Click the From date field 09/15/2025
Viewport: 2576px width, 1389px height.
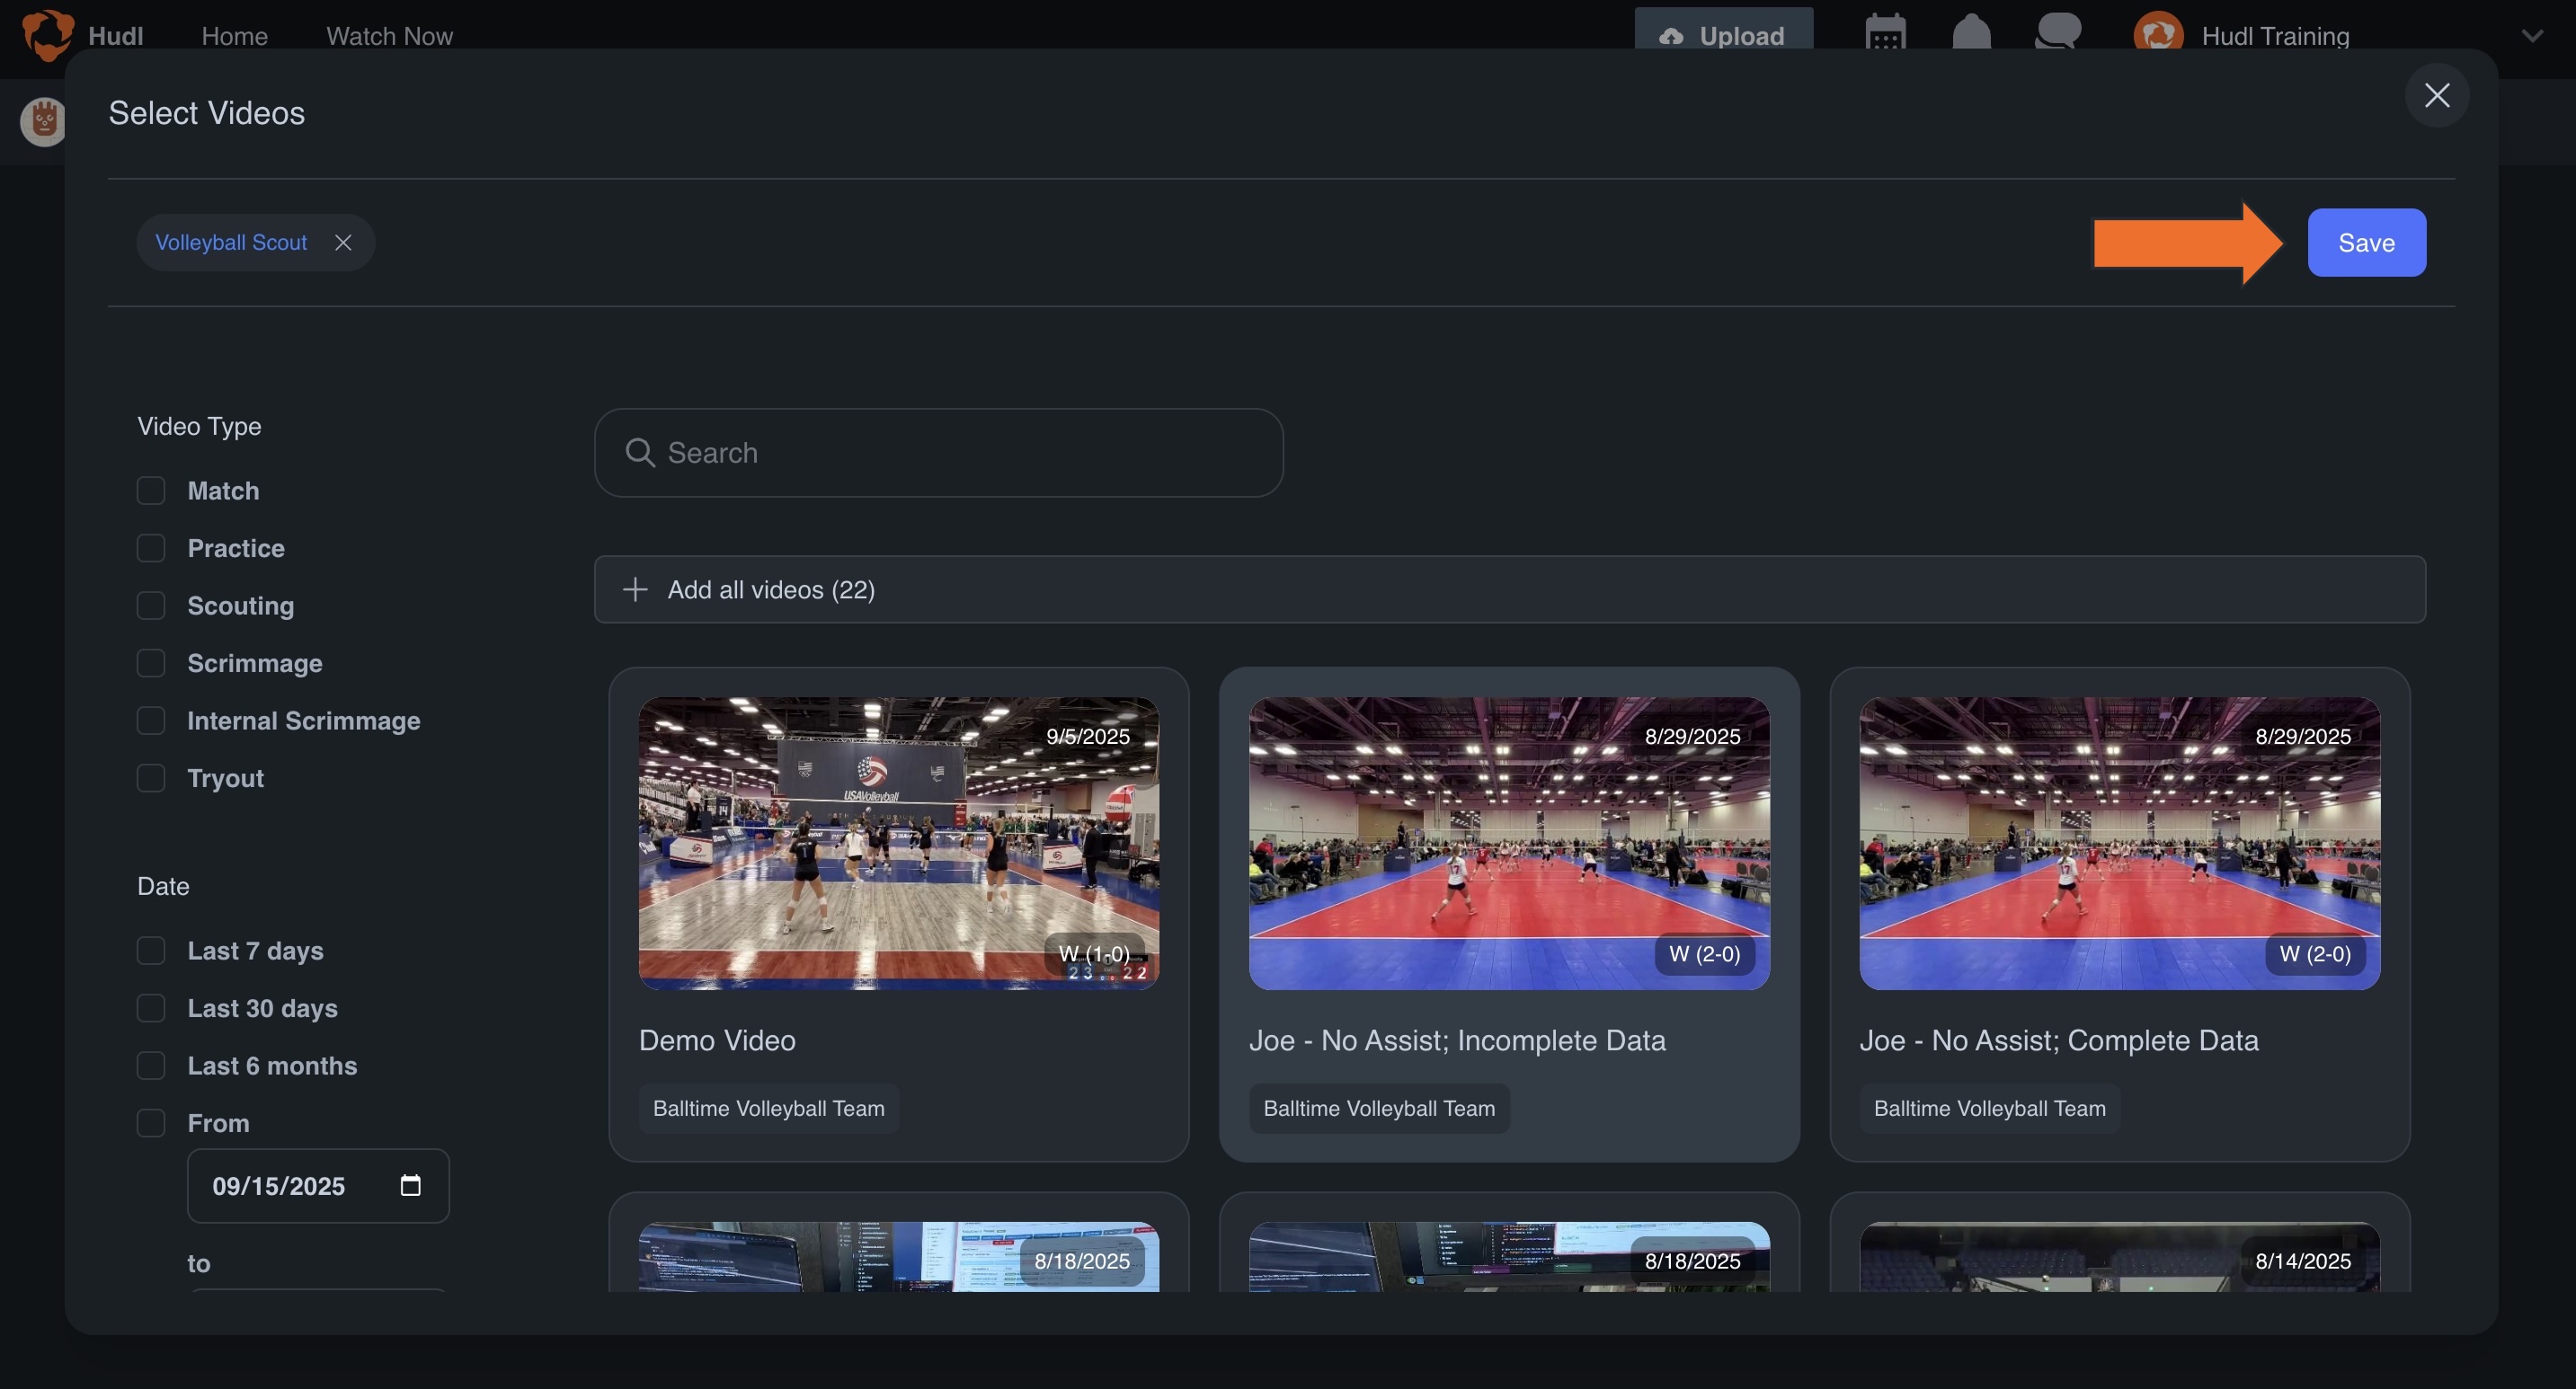click(318, 1185)
